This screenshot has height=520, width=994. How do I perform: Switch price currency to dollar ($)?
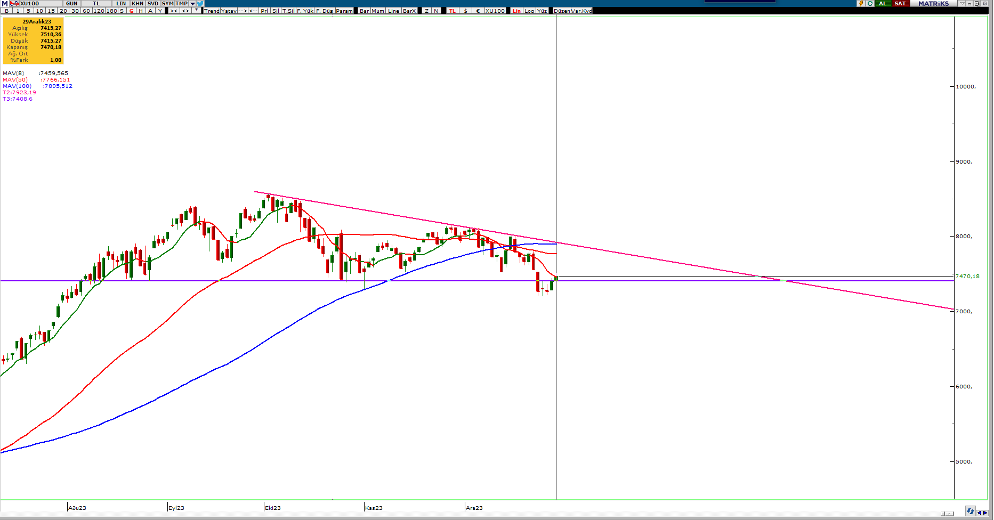click(465, 11)
